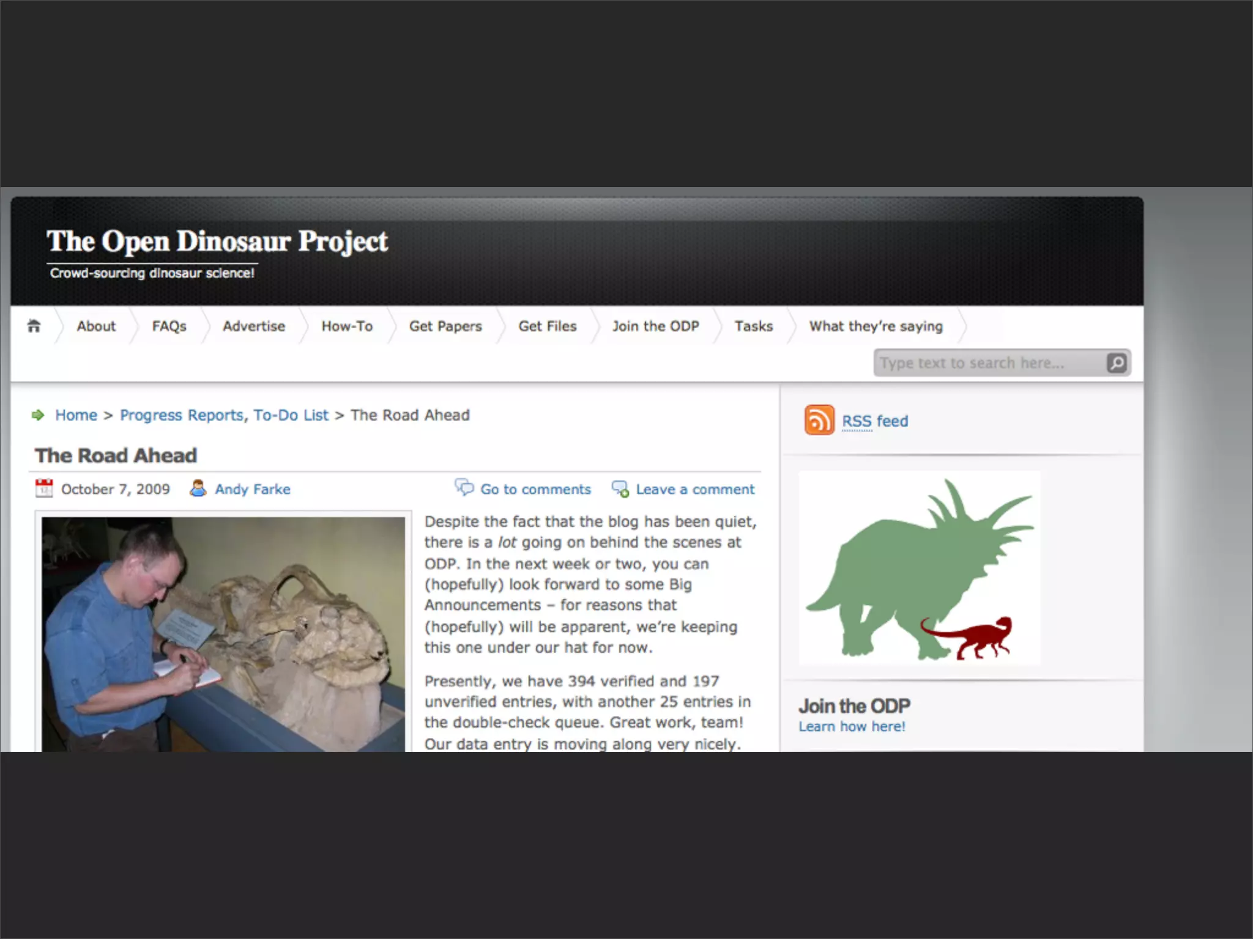Select the Join the ODP menu item

tap(655, 326)
